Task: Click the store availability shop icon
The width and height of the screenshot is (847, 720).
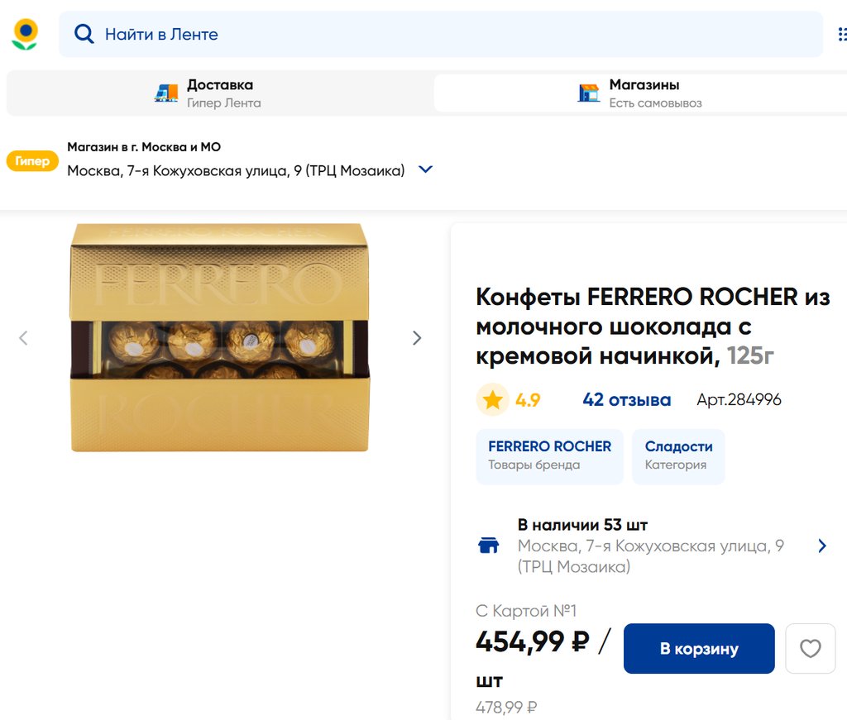Action: [489, 546]
